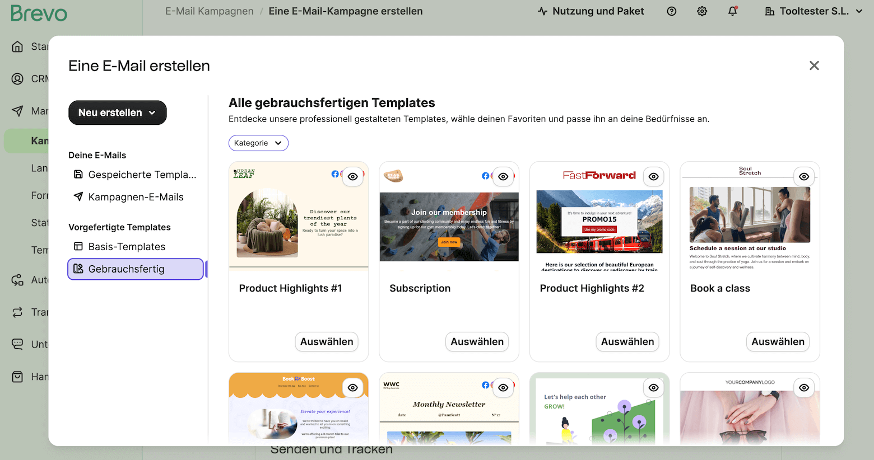Open Nutzung und Paket in header

(591, 11)
